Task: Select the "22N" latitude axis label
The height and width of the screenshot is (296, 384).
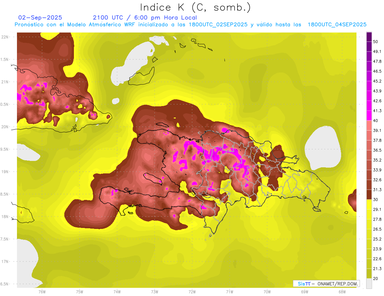Action: [5, 37]
